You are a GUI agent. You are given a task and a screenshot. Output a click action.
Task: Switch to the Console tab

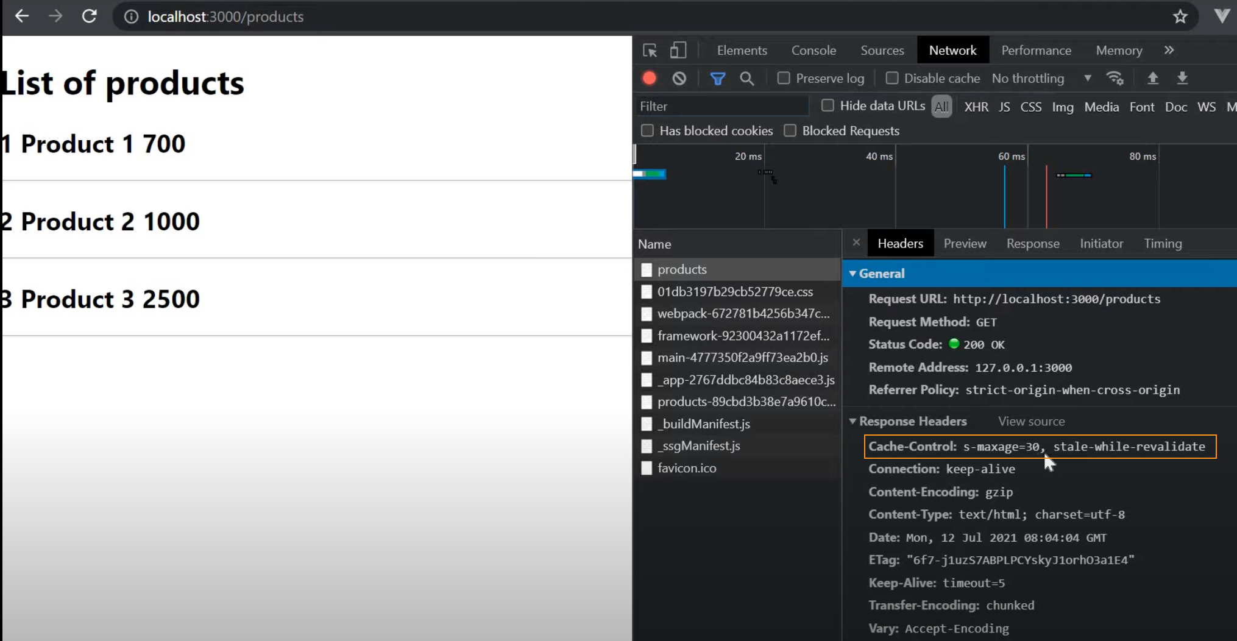tap(813, 51)
